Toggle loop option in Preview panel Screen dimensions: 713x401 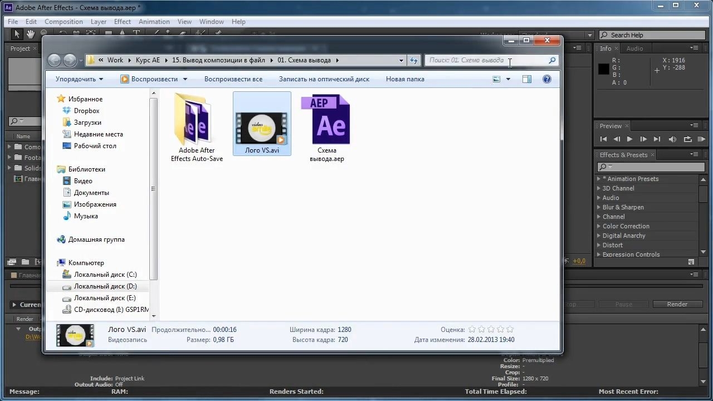pos(687,139)
